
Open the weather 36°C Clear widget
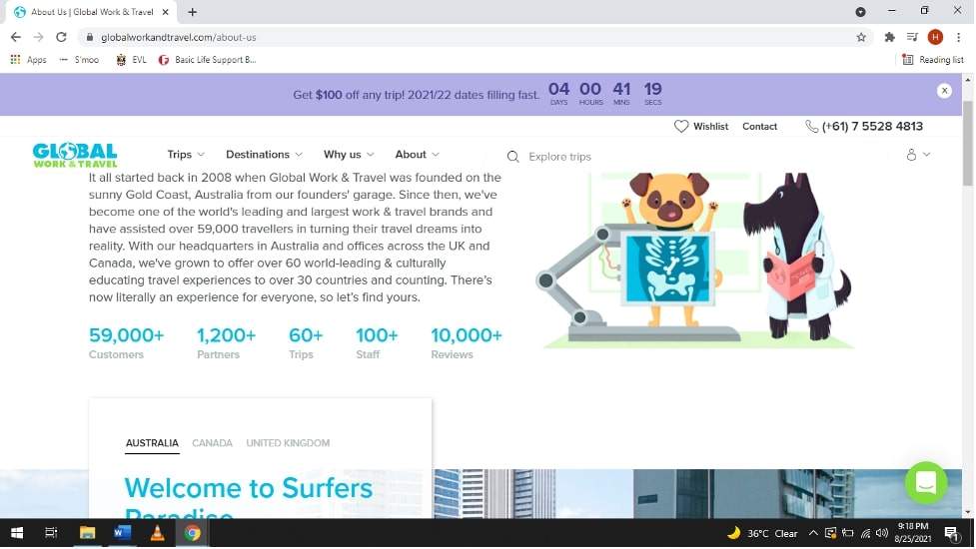[762, 533]
